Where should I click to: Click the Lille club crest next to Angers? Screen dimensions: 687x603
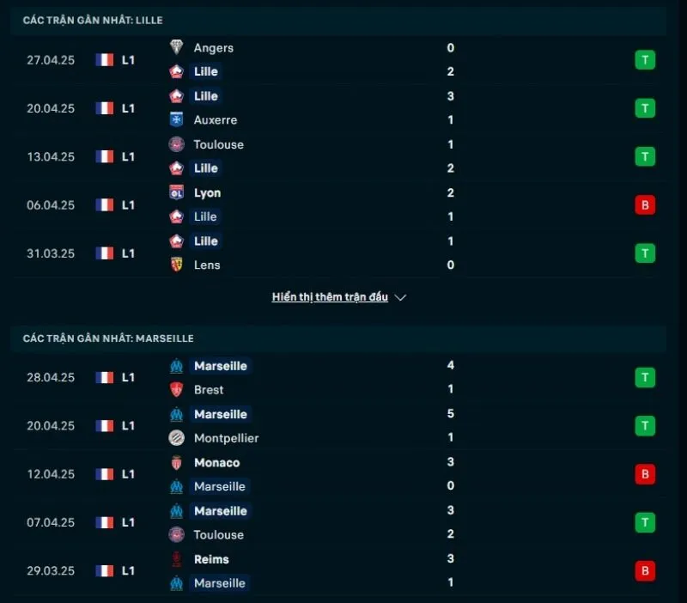(x=176, y=71)
